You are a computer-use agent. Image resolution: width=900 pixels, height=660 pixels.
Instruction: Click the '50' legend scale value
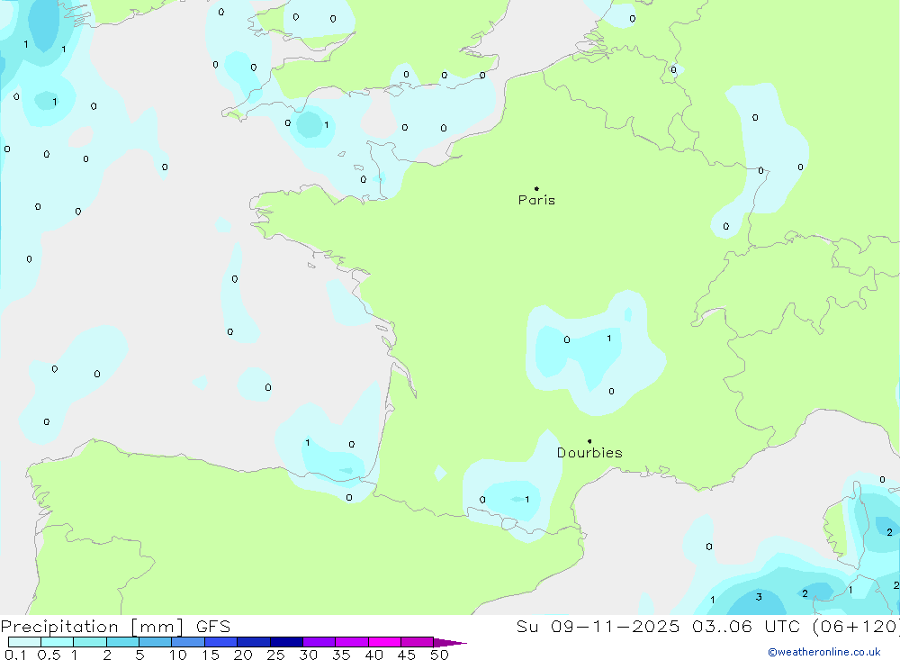[x=439, y=655]
